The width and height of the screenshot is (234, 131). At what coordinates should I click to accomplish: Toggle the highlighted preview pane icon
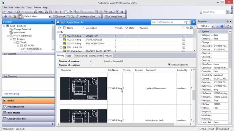[20, 16]
